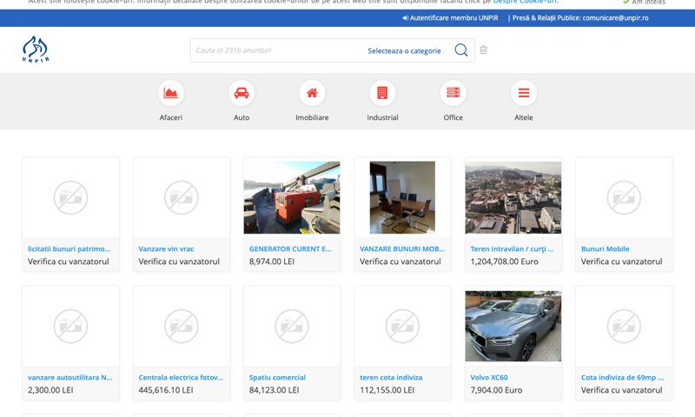Image resolution: width=695 pixels, height=417 pixels.
Task: Open the generator photo thumbnail
Action: point(292,198)
